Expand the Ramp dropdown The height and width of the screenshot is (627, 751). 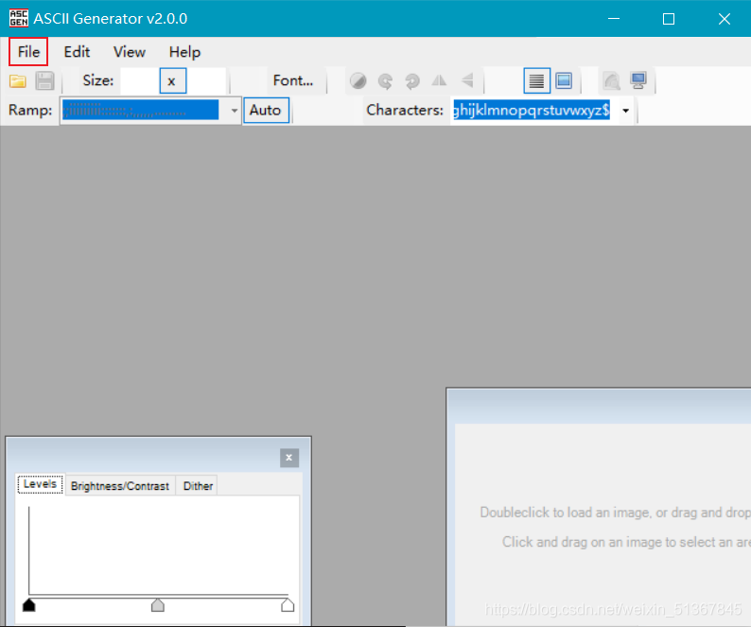tap(235, 111)
